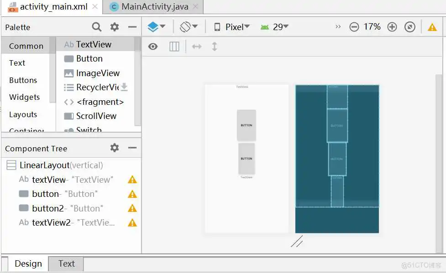Open the Pixel device selector dropdown
Image resolution: width=446 pixels, height=273 pixels.
point(235,27)
